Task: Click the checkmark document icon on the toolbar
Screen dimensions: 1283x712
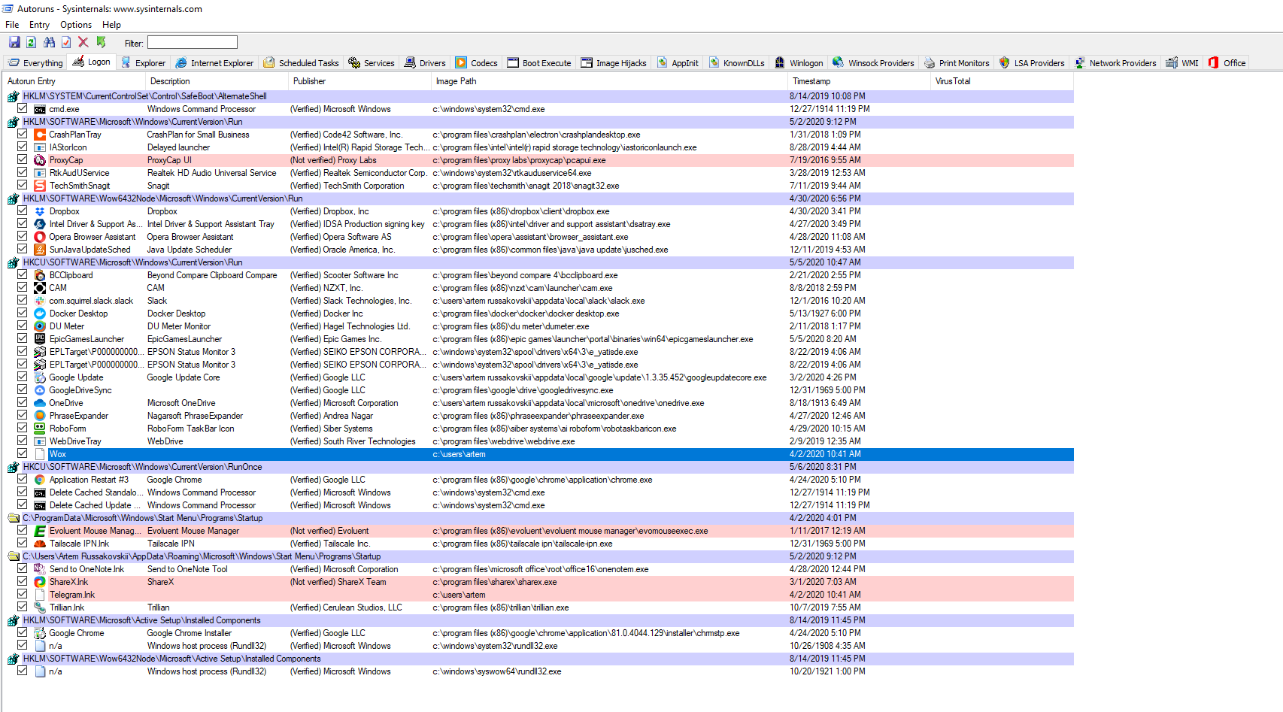Action: coord(65,42)
